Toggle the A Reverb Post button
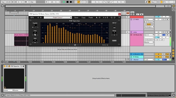 167,54
